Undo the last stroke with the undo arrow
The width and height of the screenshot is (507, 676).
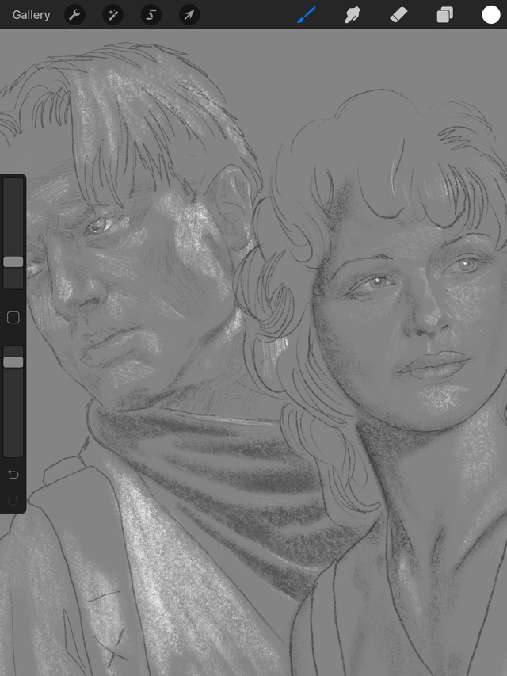coord(13,474)
